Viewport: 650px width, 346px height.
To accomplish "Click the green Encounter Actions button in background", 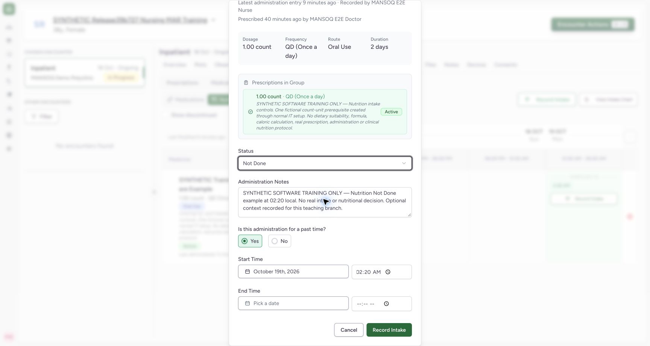I will point(593,25).
